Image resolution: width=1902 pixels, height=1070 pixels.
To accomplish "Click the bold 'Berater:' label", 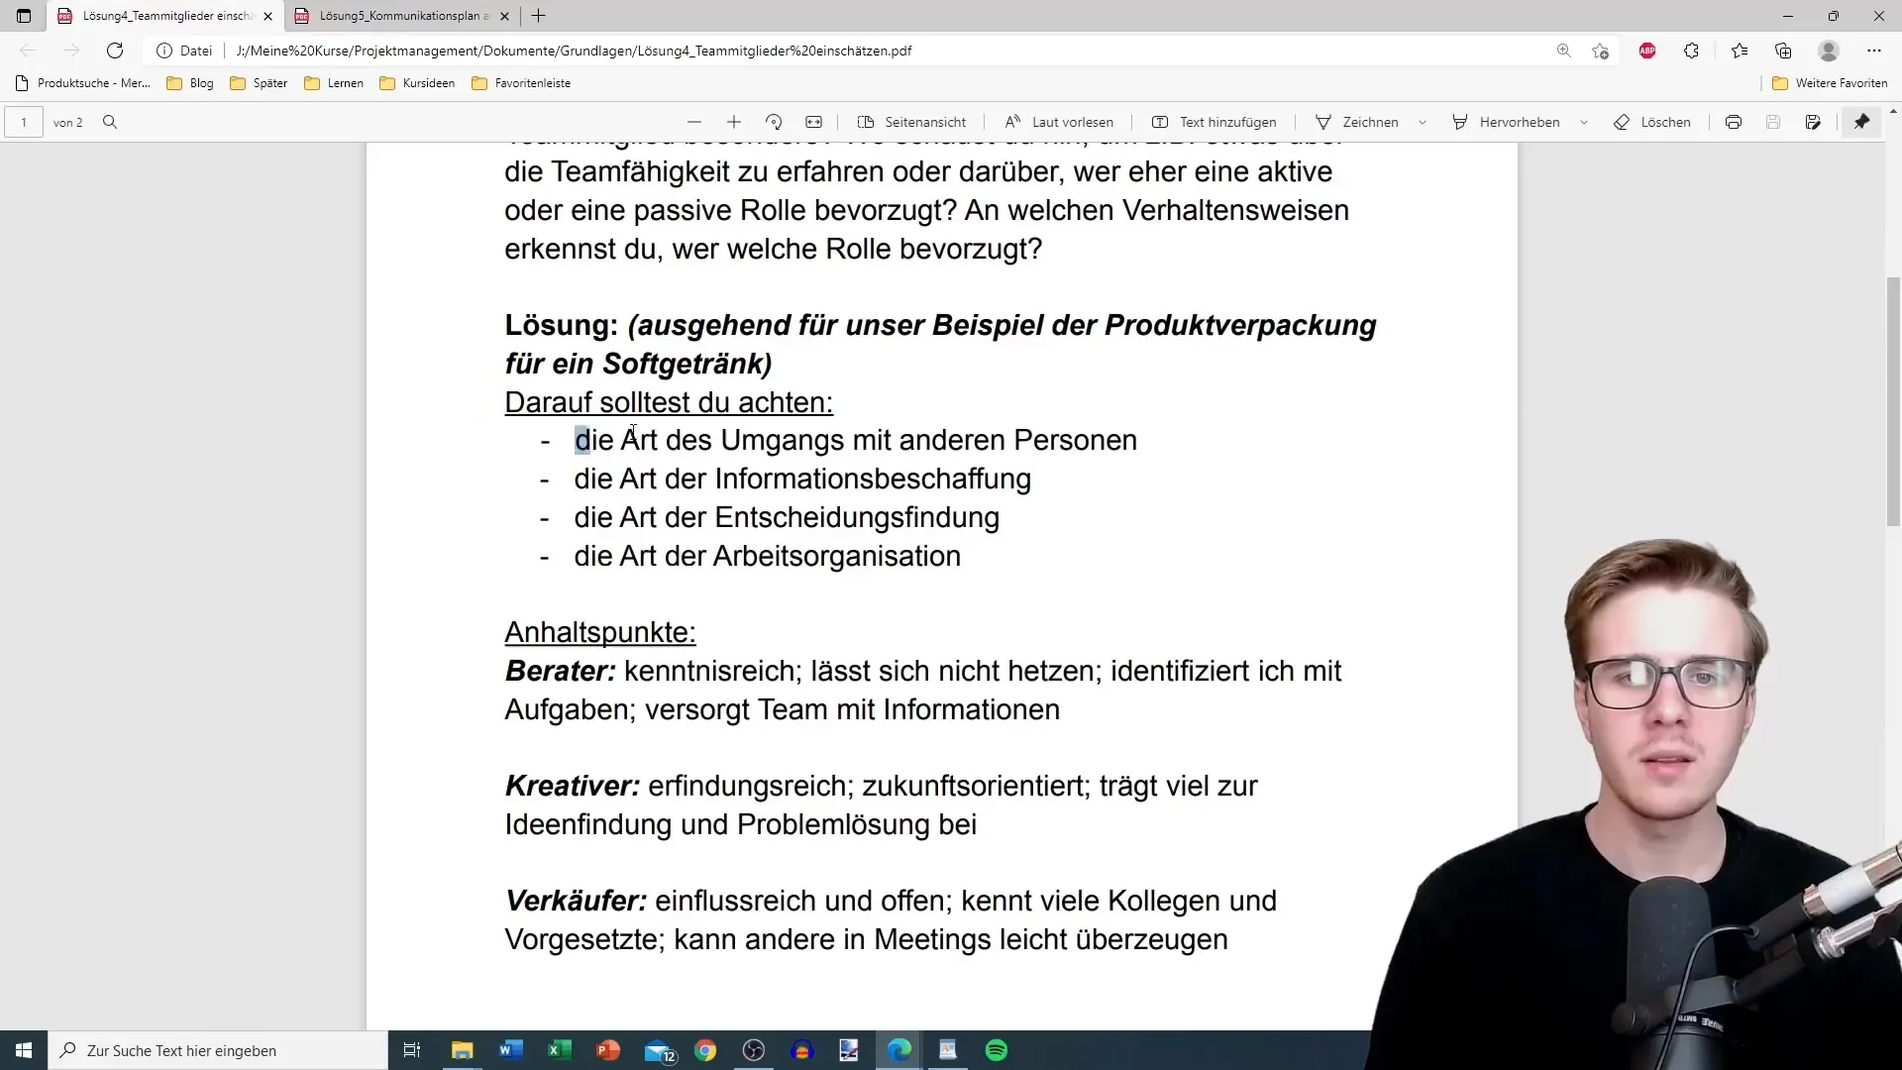I will [561, 671].
